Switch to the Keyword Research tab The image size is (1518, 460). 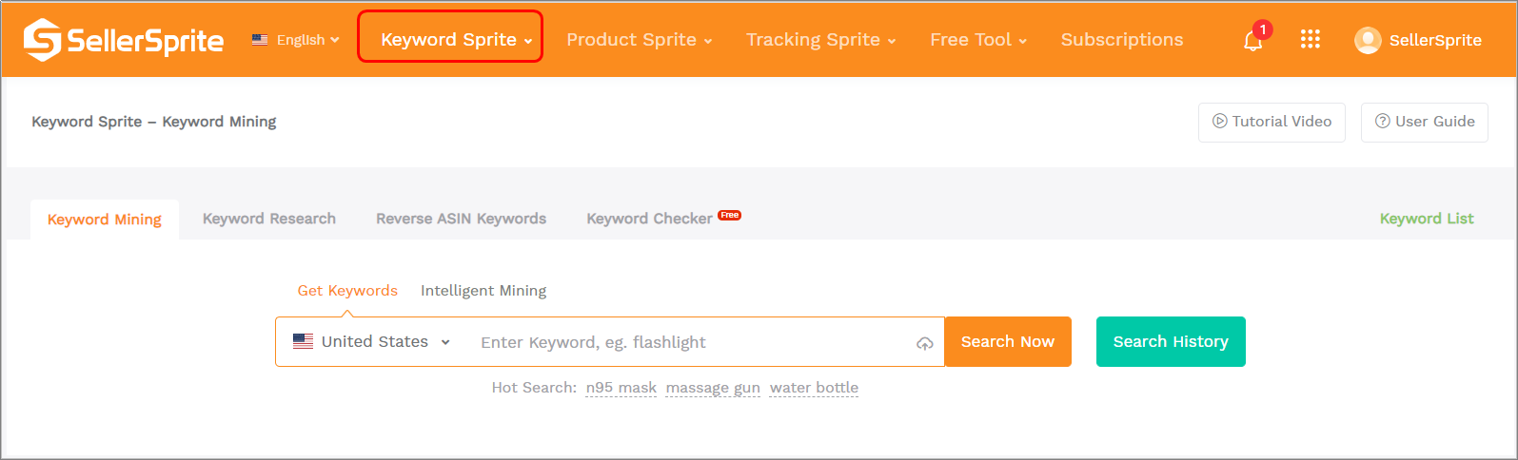tap(269, 219)
